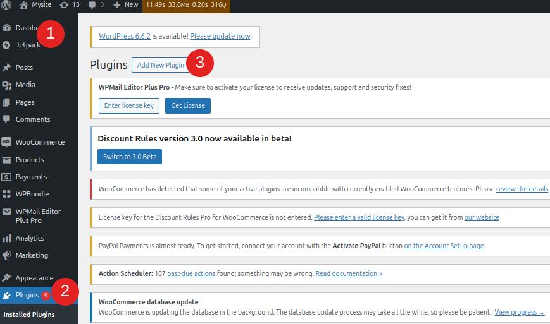Open the Read documentation link

[x=349, y=273]
